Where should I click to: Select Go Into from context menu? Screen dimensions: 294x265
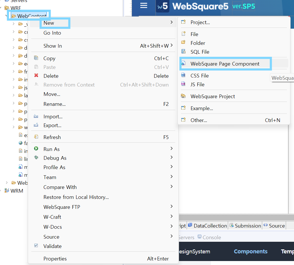[103, 33]
